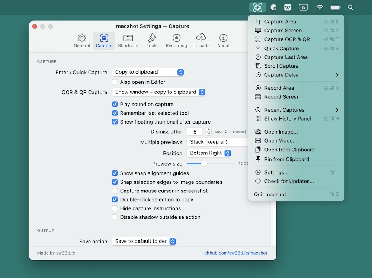The height and width of the screenshot is (278, 372).
Task: Open the Tools settings tab
Action: [152, 41]
